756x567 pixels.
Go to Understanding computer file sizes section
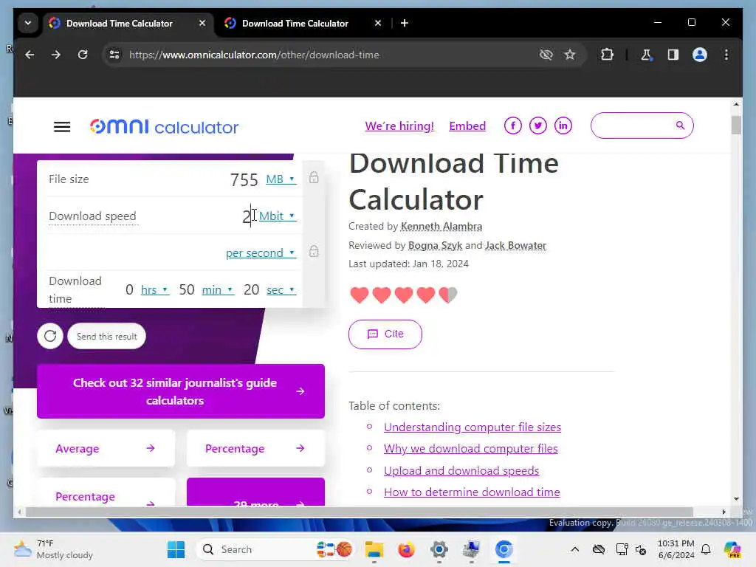[472, 427]
